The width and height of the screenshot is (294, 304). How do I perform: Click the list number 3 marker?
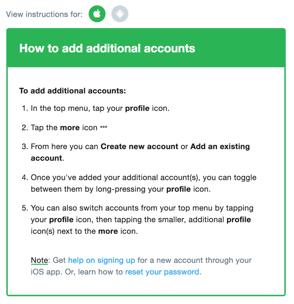pyautogui.click(x=25, y=146)
